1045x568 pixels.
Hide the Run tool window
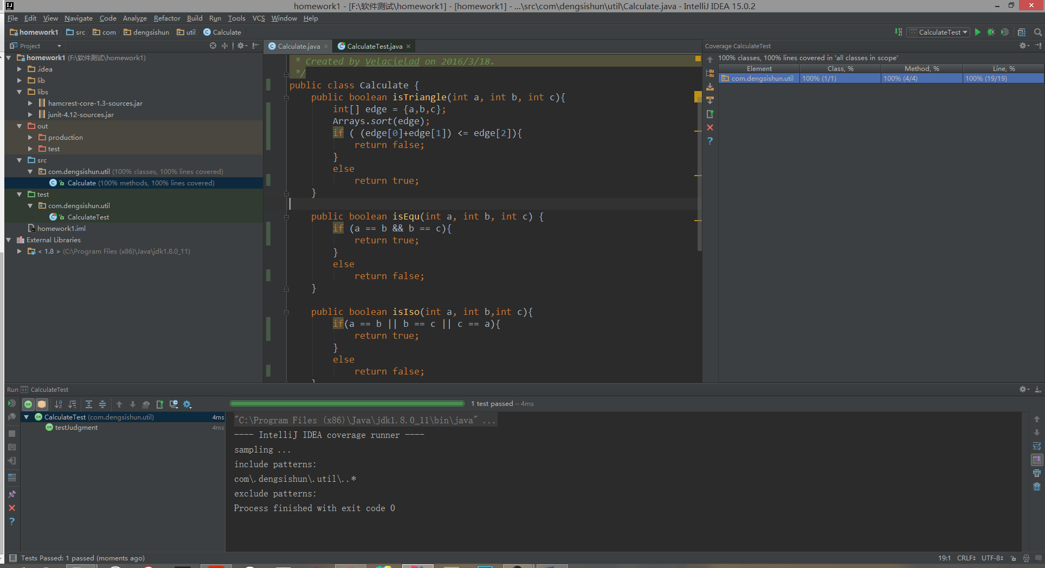click(x=1037, y=389)
